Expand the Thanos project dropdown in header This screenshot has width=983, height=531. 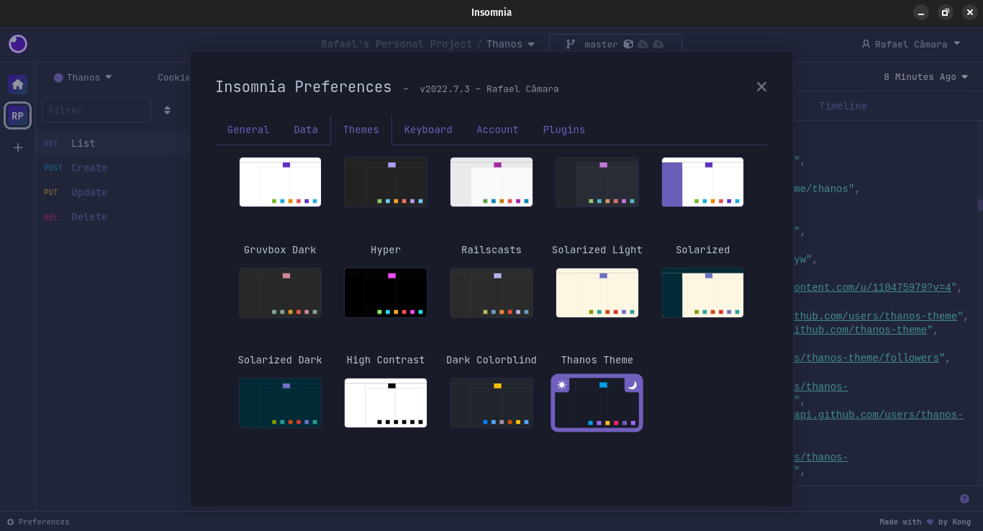510,44
